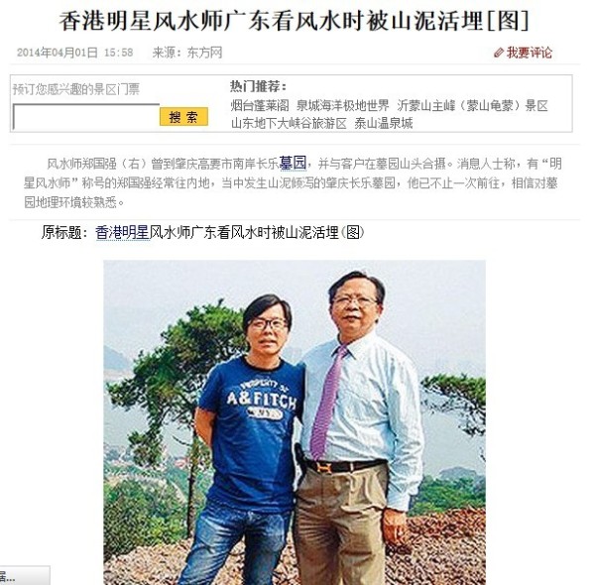Open the 烟台蓬莱阁 recommendation link

[260, 105]
